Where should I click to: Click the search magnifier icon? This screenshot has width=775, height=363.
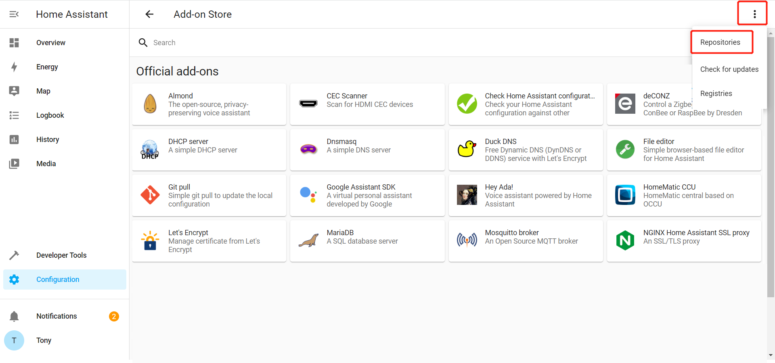(143, 42)
